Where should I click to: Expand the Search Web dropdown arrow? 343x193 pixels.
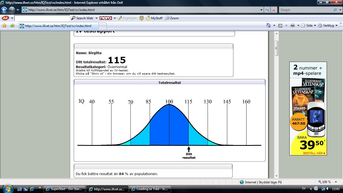pos(96,18)
